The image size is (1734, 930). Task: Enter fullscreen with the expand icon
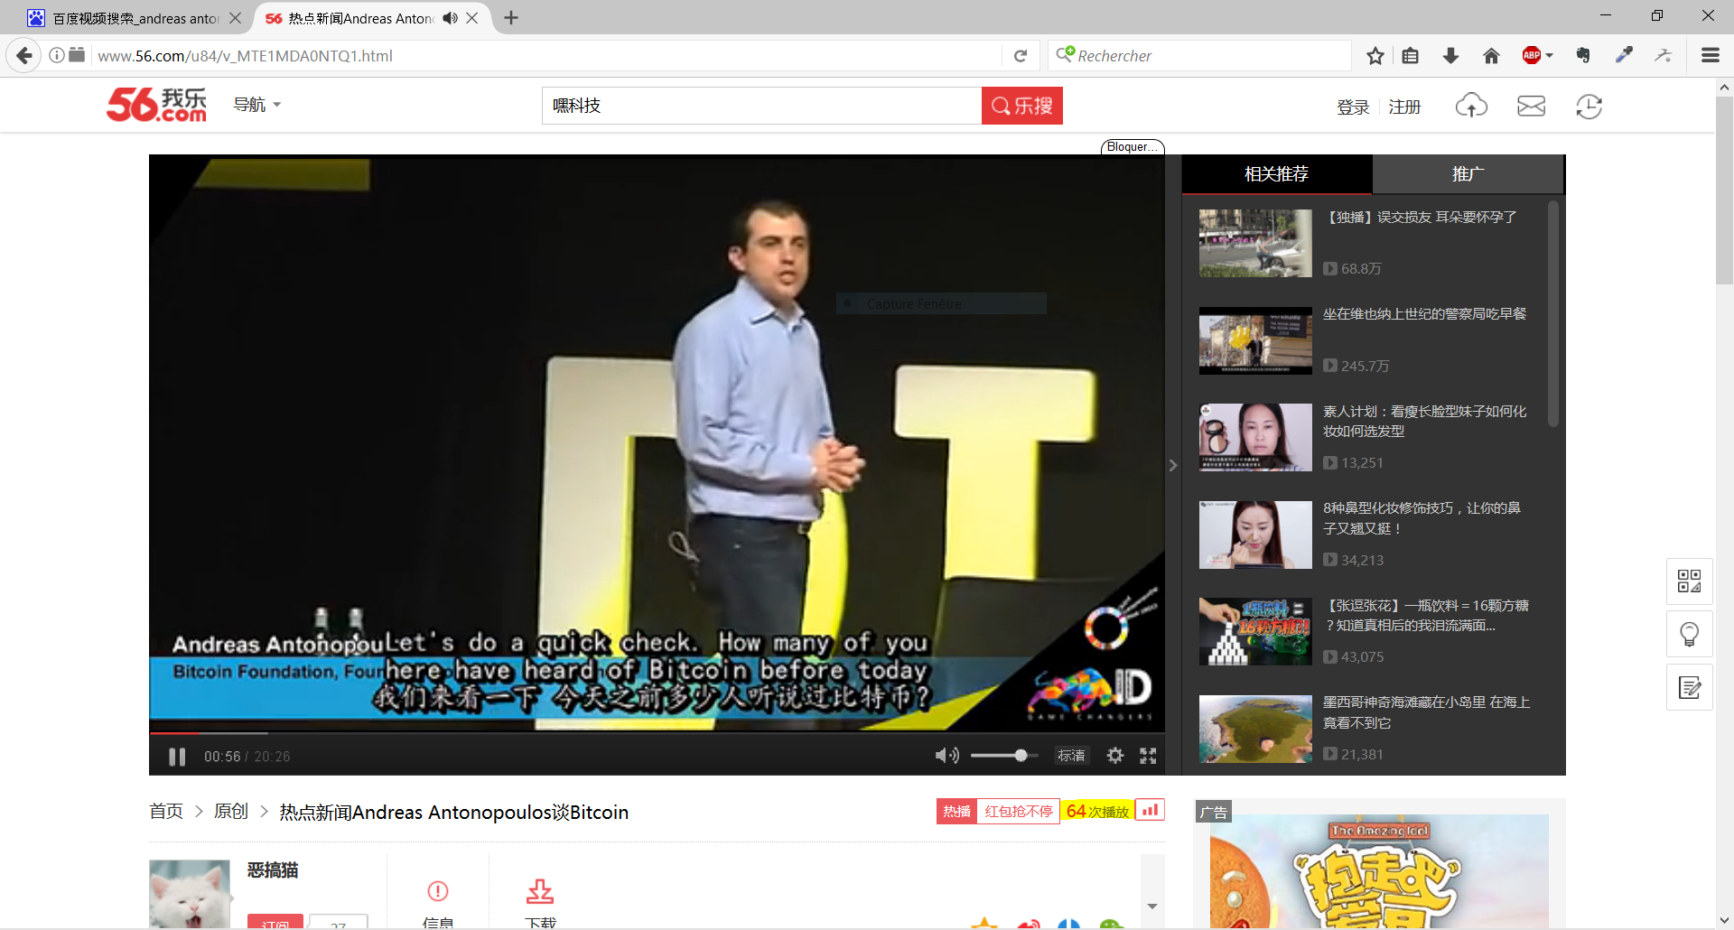[x=1148, y=756]
